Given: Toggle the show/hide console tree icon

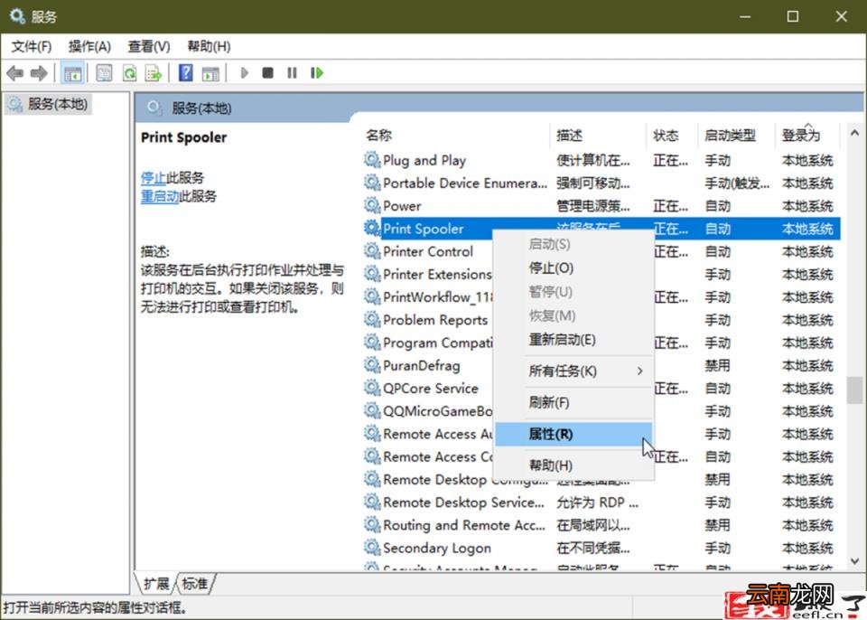Looking at the screenshot, I should click(x=72, y=73).
